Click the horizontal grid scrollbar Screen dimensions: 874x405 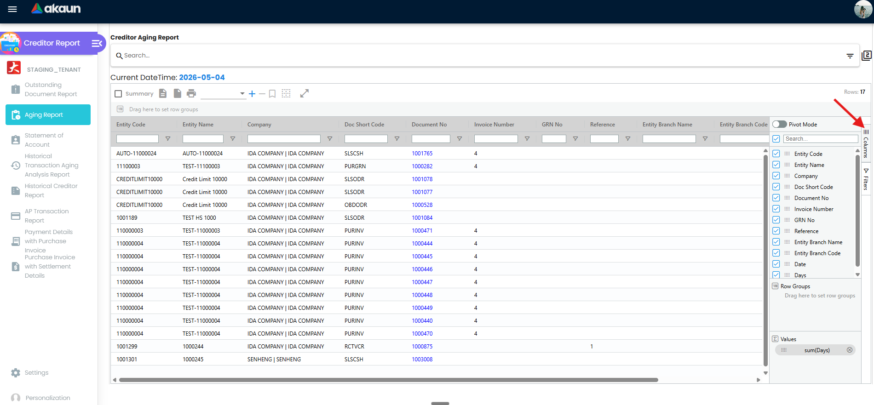(x=389, y=380)
